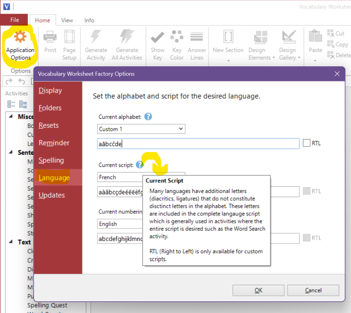Click the French script letters field
This screenshot has width=351, height=313.
[120, 192]
